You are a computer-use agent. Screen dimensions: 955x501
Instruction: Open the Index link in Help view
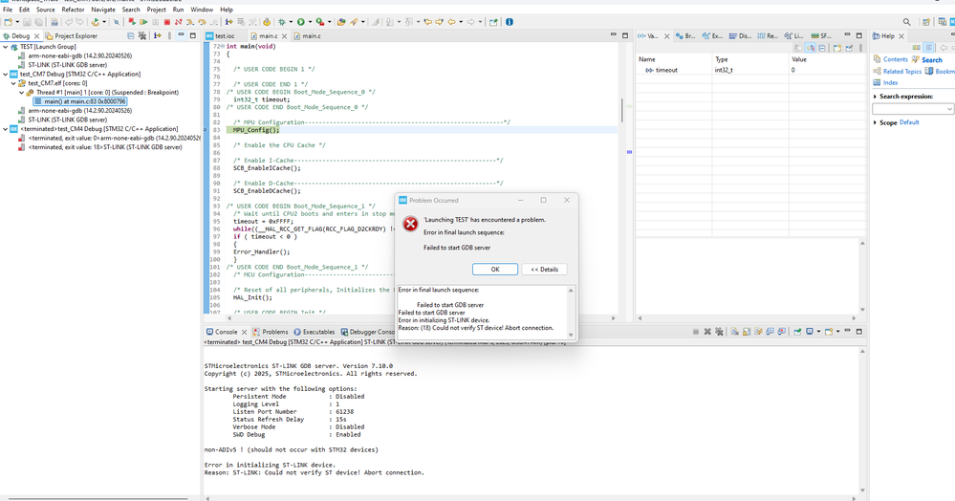(890, 82)
